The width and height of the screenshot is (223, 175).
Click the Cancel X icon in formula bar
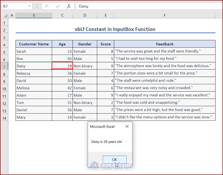click(47, 6)
